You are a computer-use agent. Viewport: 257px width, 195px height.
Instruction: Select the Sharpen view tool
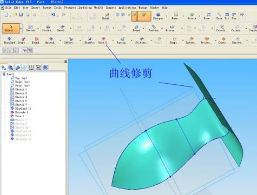[x=158, y=16]
